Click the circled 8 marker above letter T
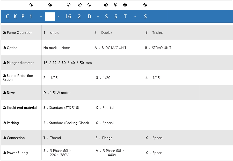 (x=125, y=5)
